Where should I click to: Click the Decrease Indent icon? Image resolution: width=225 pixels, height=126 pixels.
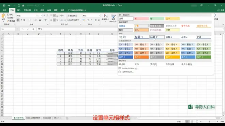[x=61, y=20]
